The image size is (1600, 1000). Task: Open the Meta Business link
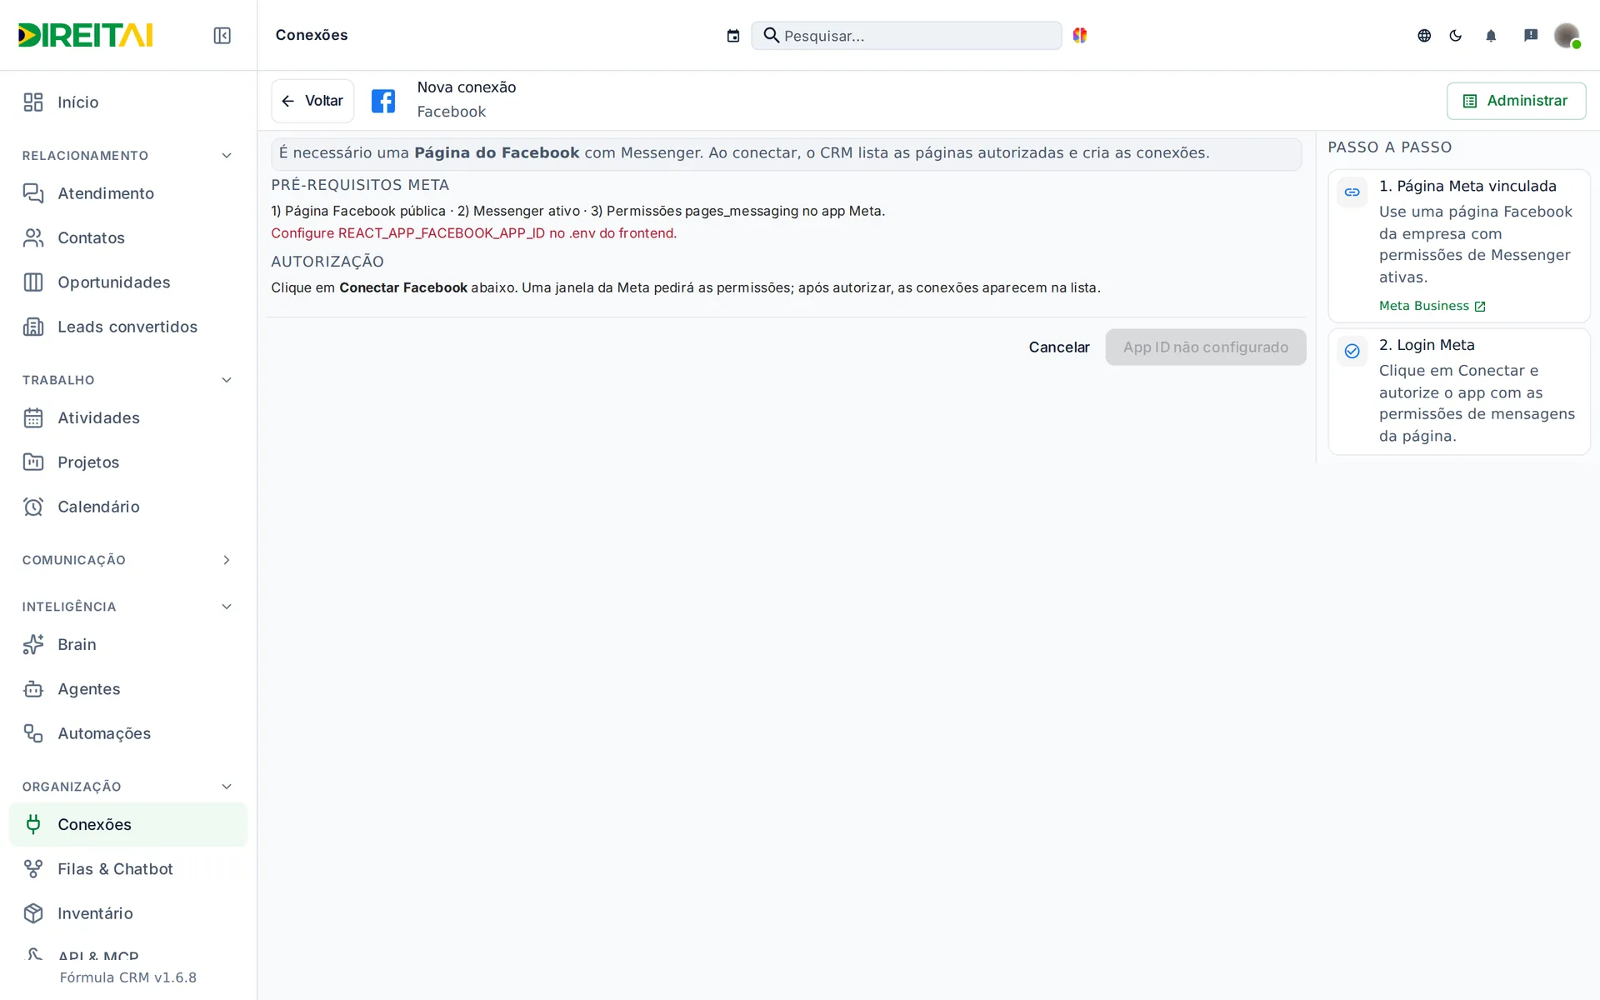click(x=1432, y=306)
